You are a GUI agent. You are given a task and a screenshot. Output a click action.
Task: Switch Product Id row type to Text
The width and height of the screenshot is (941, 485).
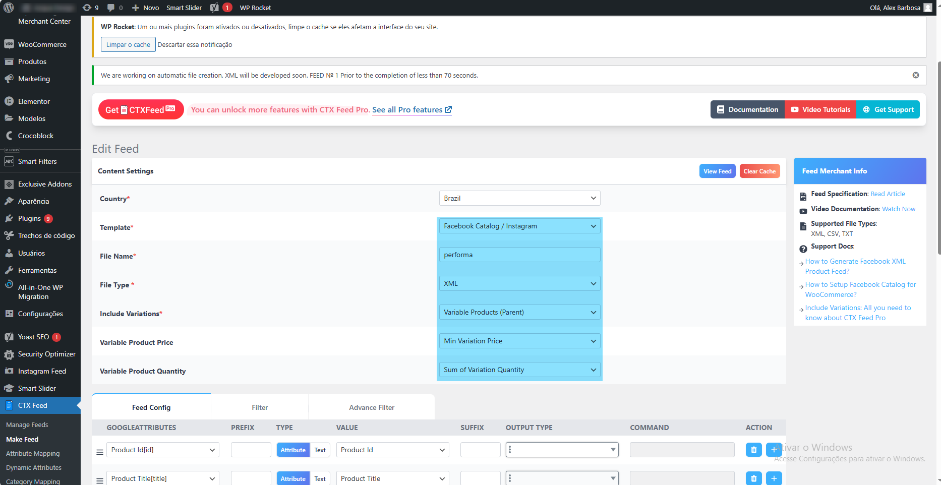tap(320, 450)
